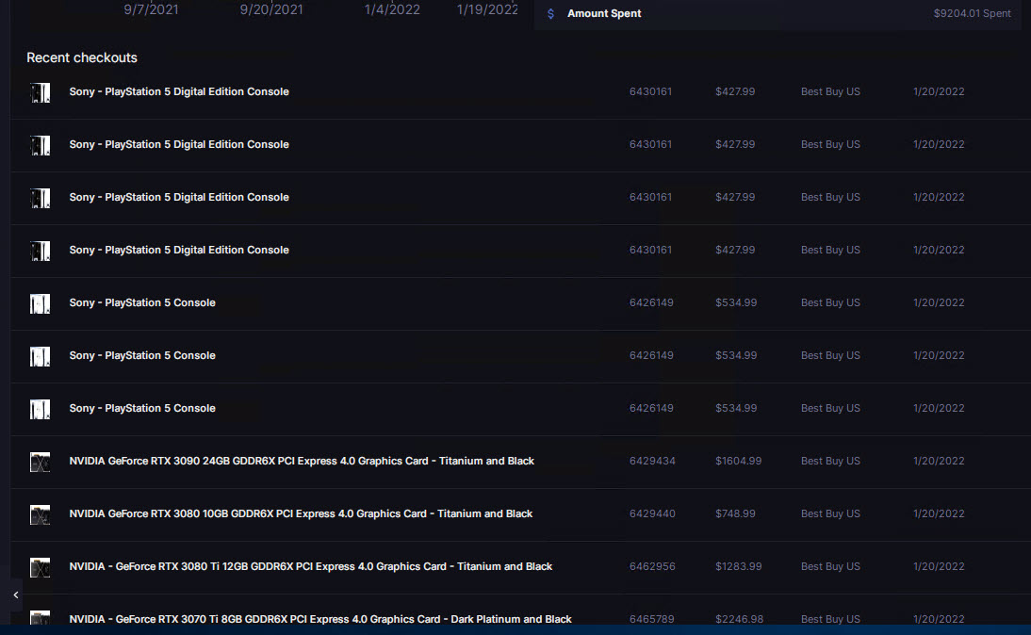Click the 1/20/2022 date in the $1283.99 row

(x=939, y=566)
